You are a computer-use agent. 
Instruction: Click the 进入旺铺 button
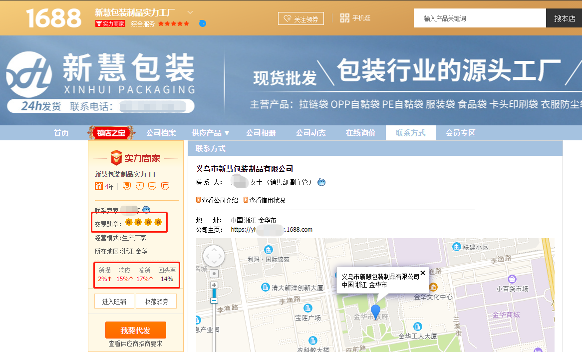tap(114, 302)
